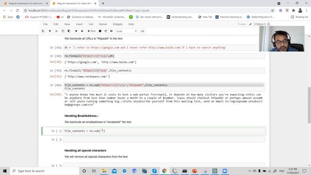
Task: Interrupt the kernel with the stop icon
Action: point(100,31)
